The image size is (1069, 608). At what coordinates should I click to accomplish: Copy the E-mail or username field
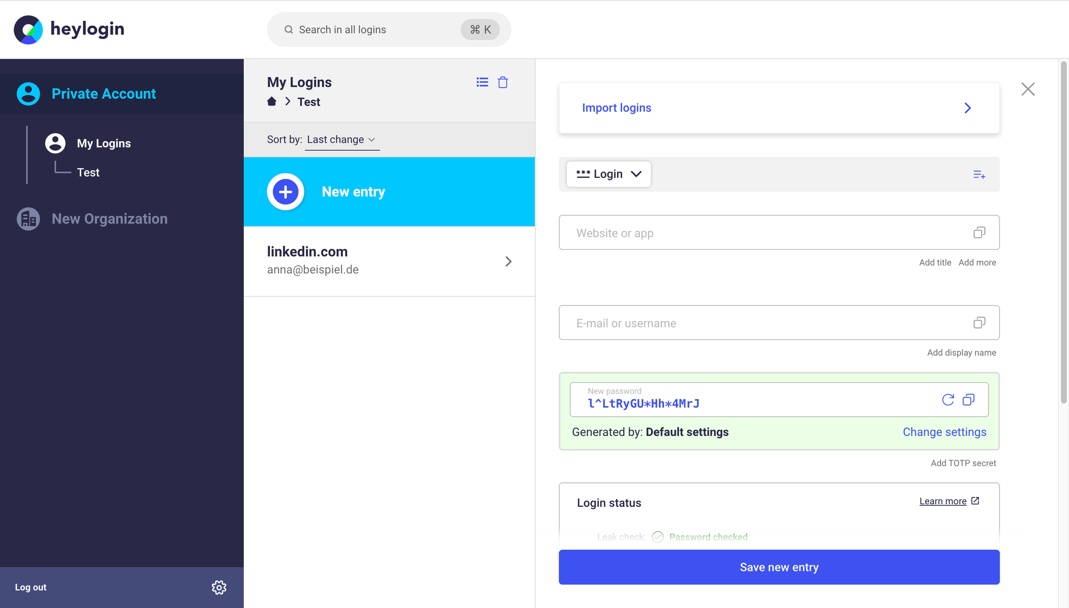click(979, 323)
